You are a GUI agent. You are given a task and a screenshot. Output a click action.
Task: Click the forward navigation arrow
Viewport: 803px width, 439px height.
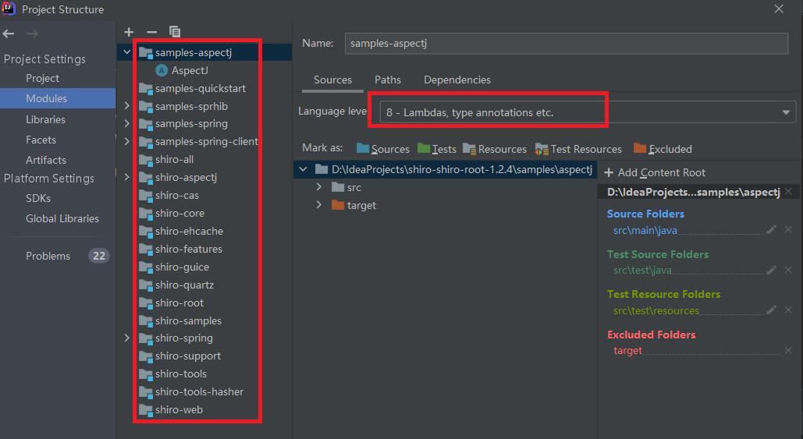pos(32,34)
